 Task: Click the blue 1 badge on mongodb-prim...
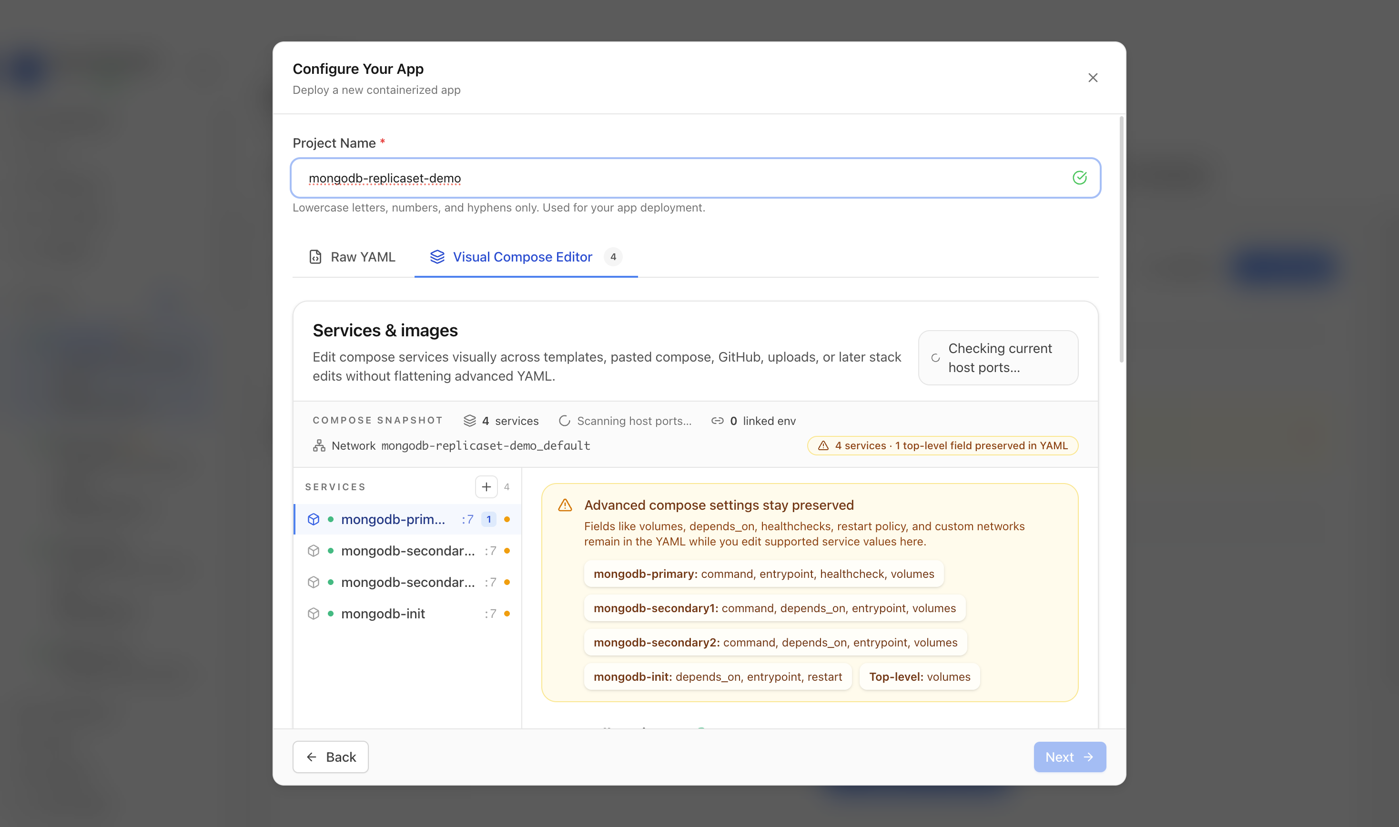click(488, 519)
